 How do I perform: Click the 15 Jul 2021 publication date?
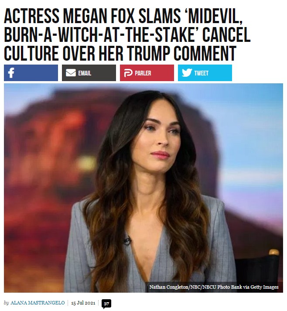(x=83, y=303)
